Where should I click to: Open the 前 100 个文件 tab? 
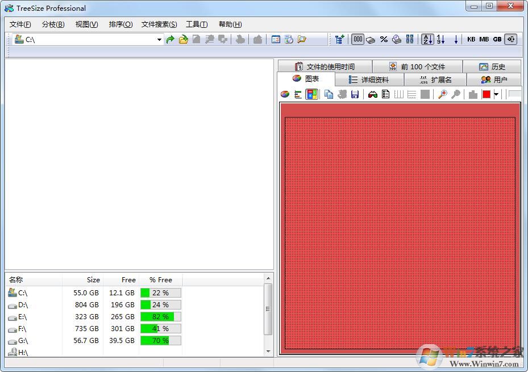tap(418, 66)
